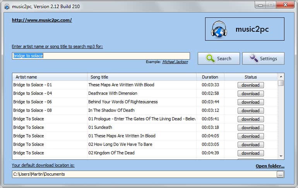
Task: Download Deathrace With Dimension
Action: pyautogui.click(x=250, y=94)
